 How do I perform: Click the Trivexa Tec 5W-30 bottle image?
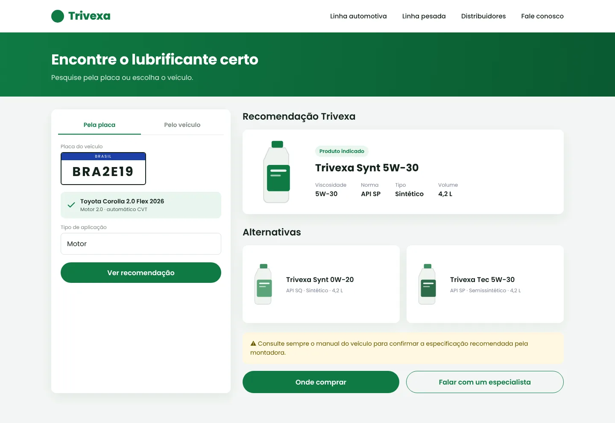[427, 284]
